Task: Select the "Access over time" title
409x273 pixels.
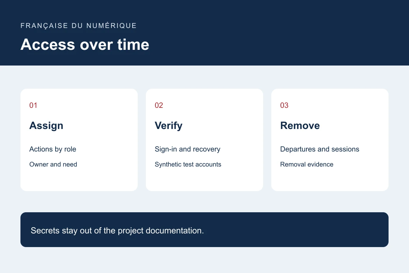Action: tap(85, 45)
